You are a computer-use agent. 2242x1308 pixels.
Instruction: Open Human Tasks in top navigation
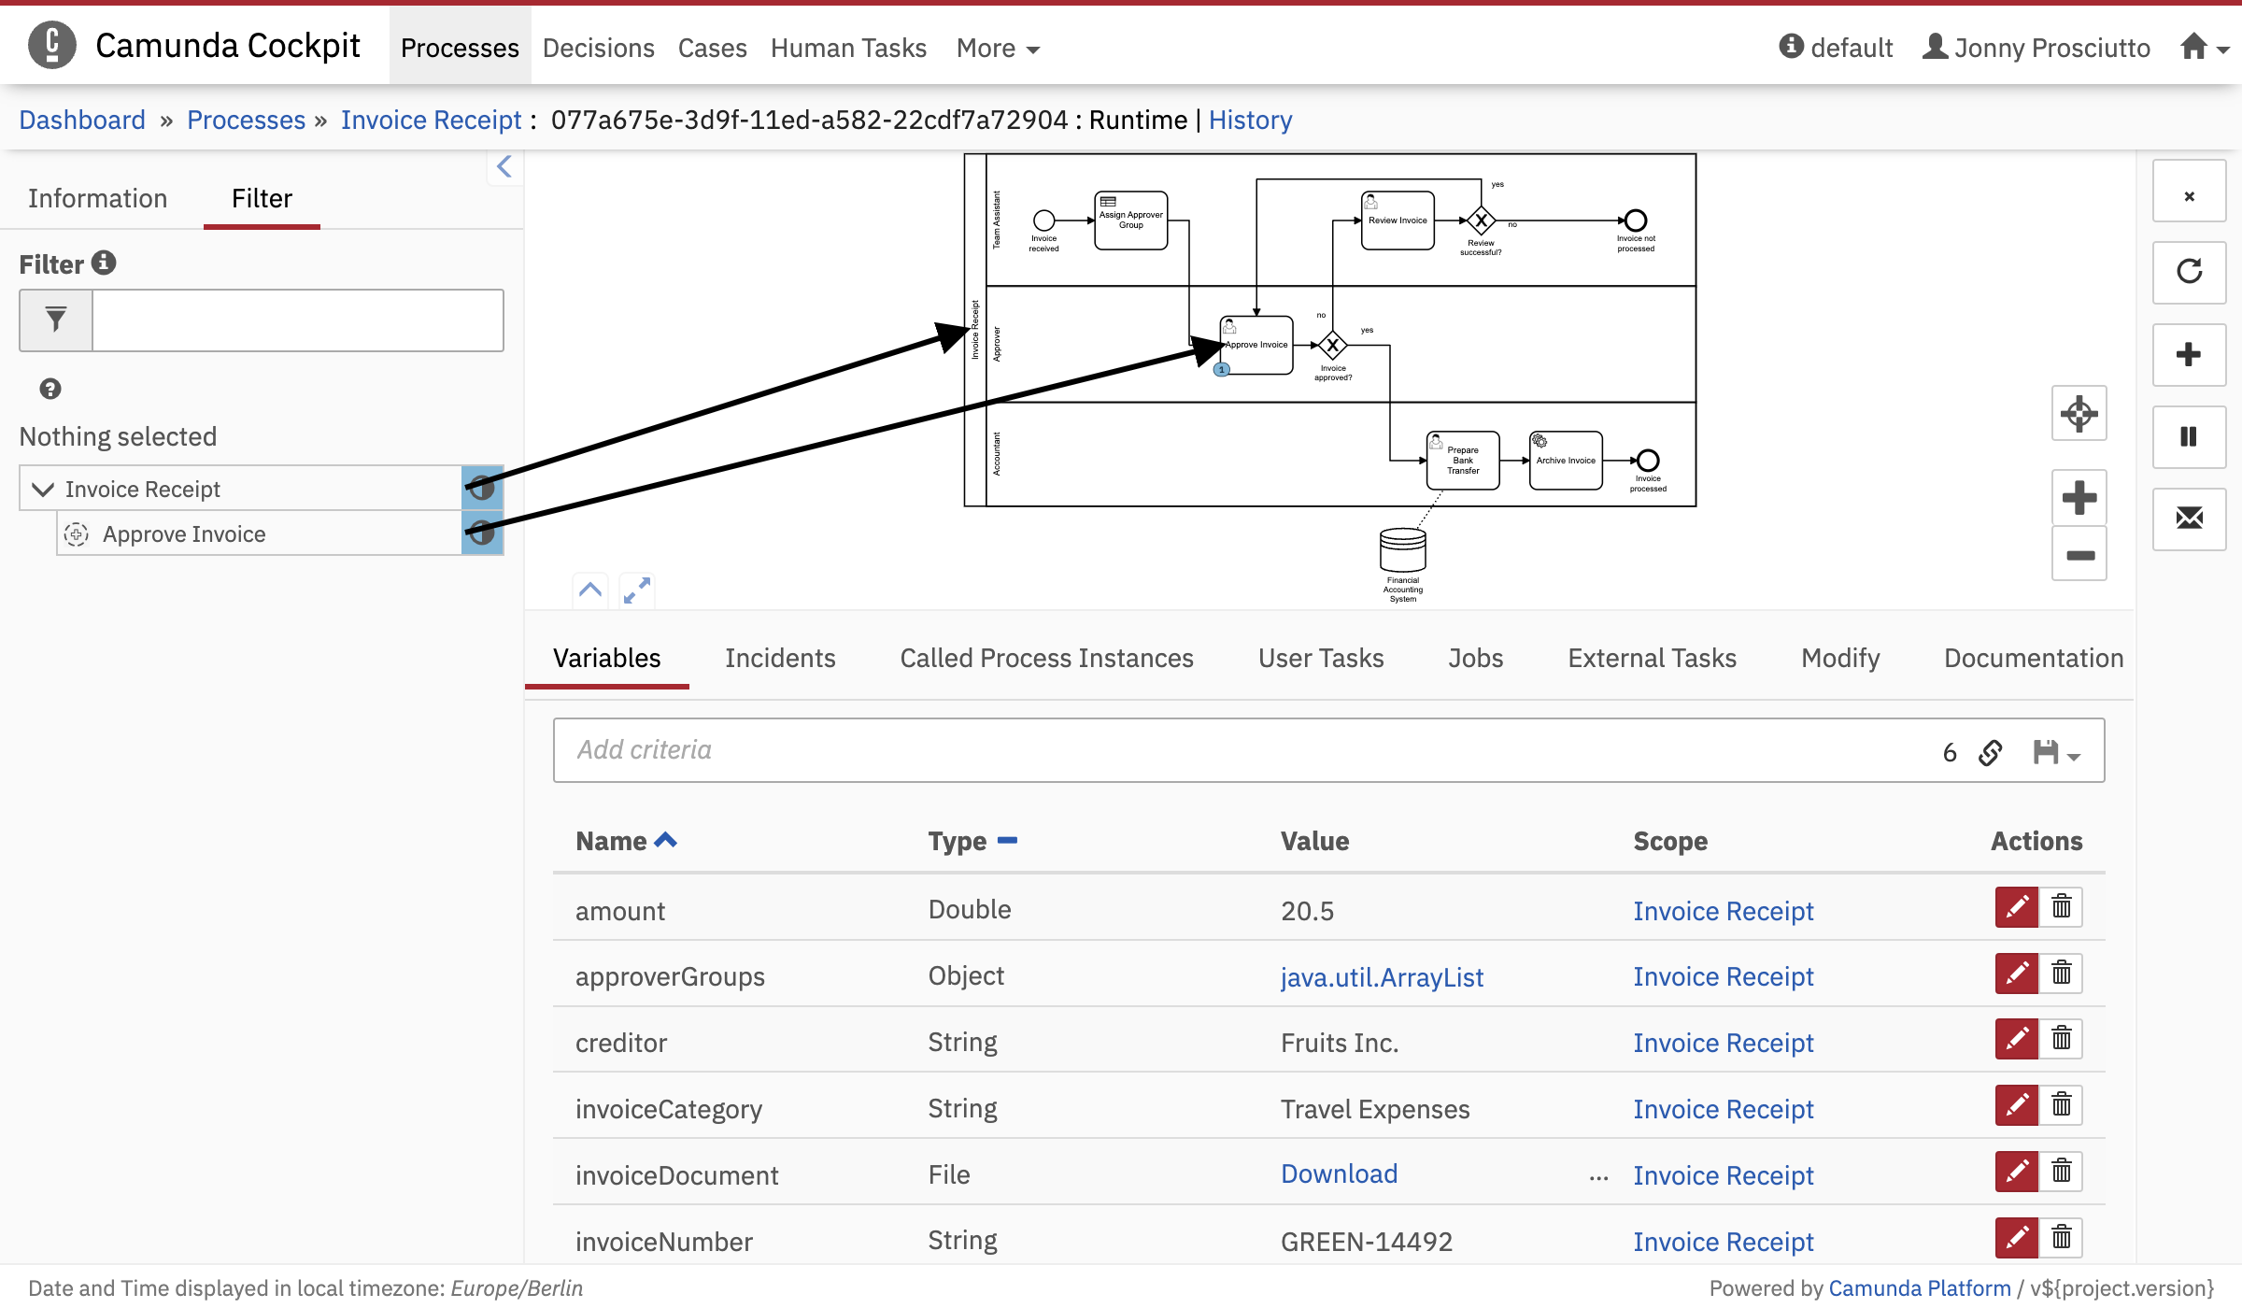(848, 48)
